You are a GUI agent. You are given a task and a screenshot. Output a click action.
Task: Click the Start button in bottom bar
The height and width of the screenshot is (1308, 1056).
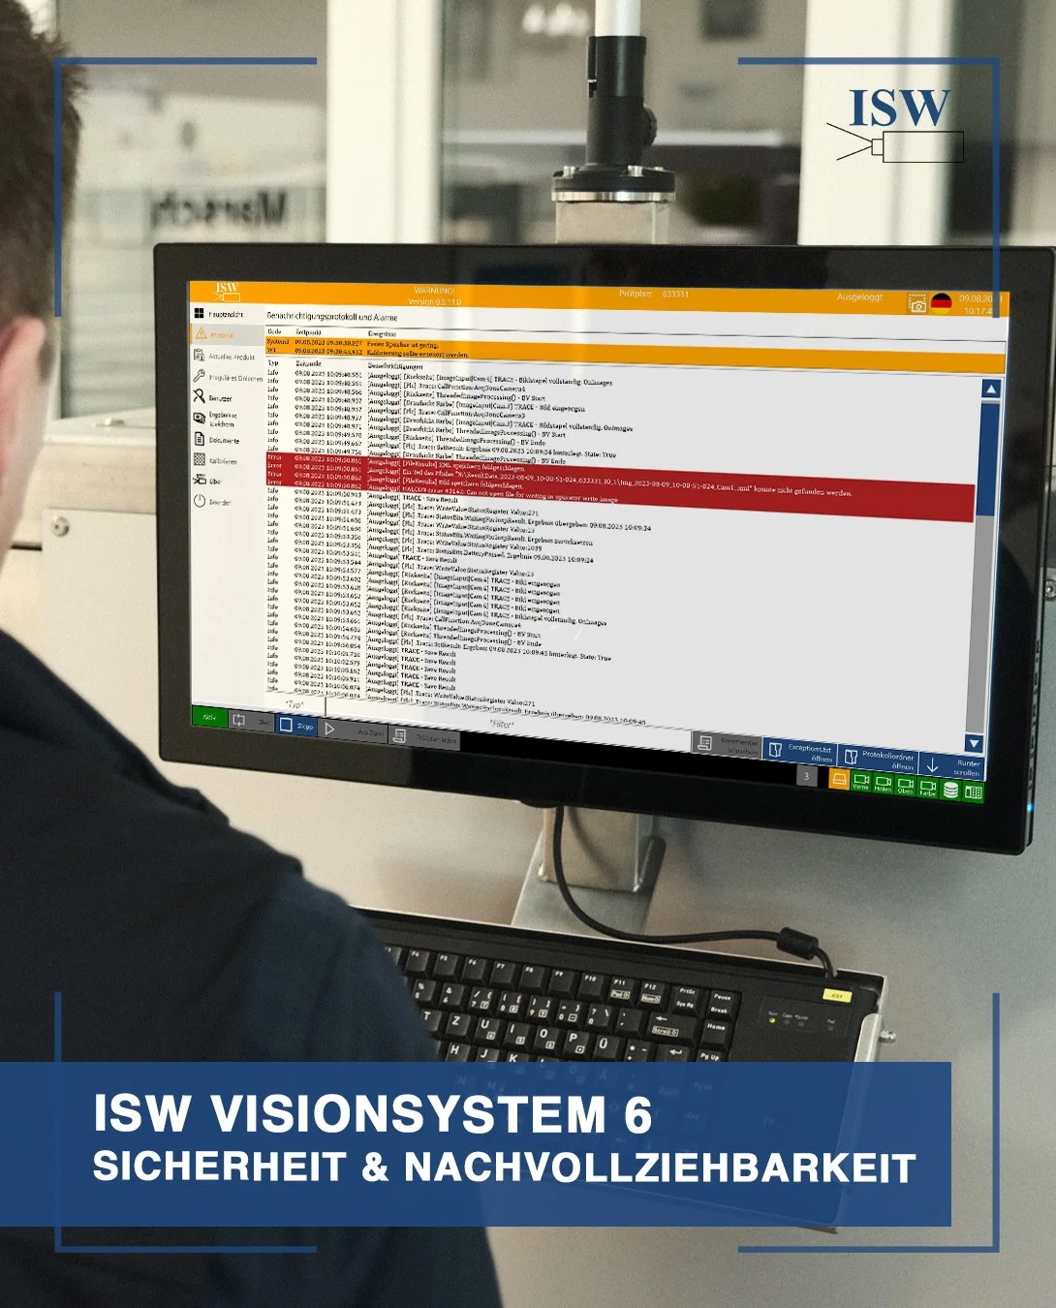[250, 721]
